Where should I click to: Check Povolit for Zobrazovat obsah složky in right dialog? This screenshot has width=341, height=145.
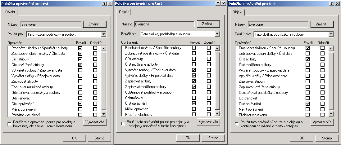(x=307, y=53)
